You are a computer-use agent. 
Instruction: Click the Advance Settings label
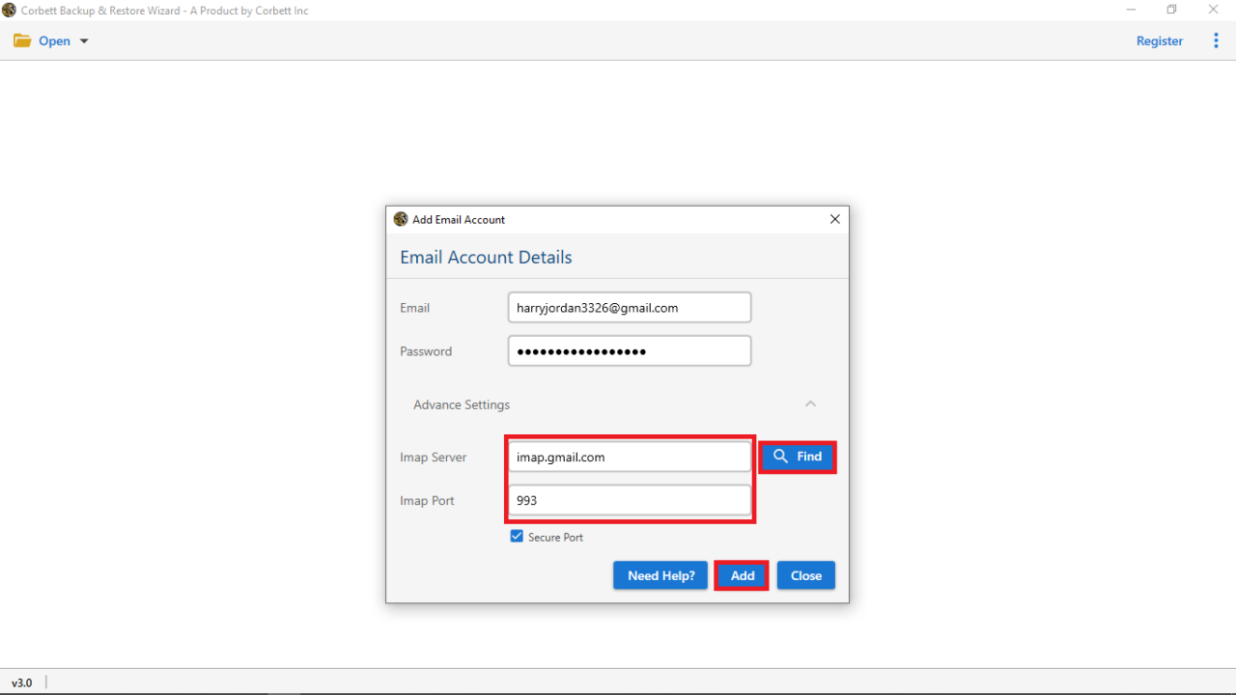(462, 404)
